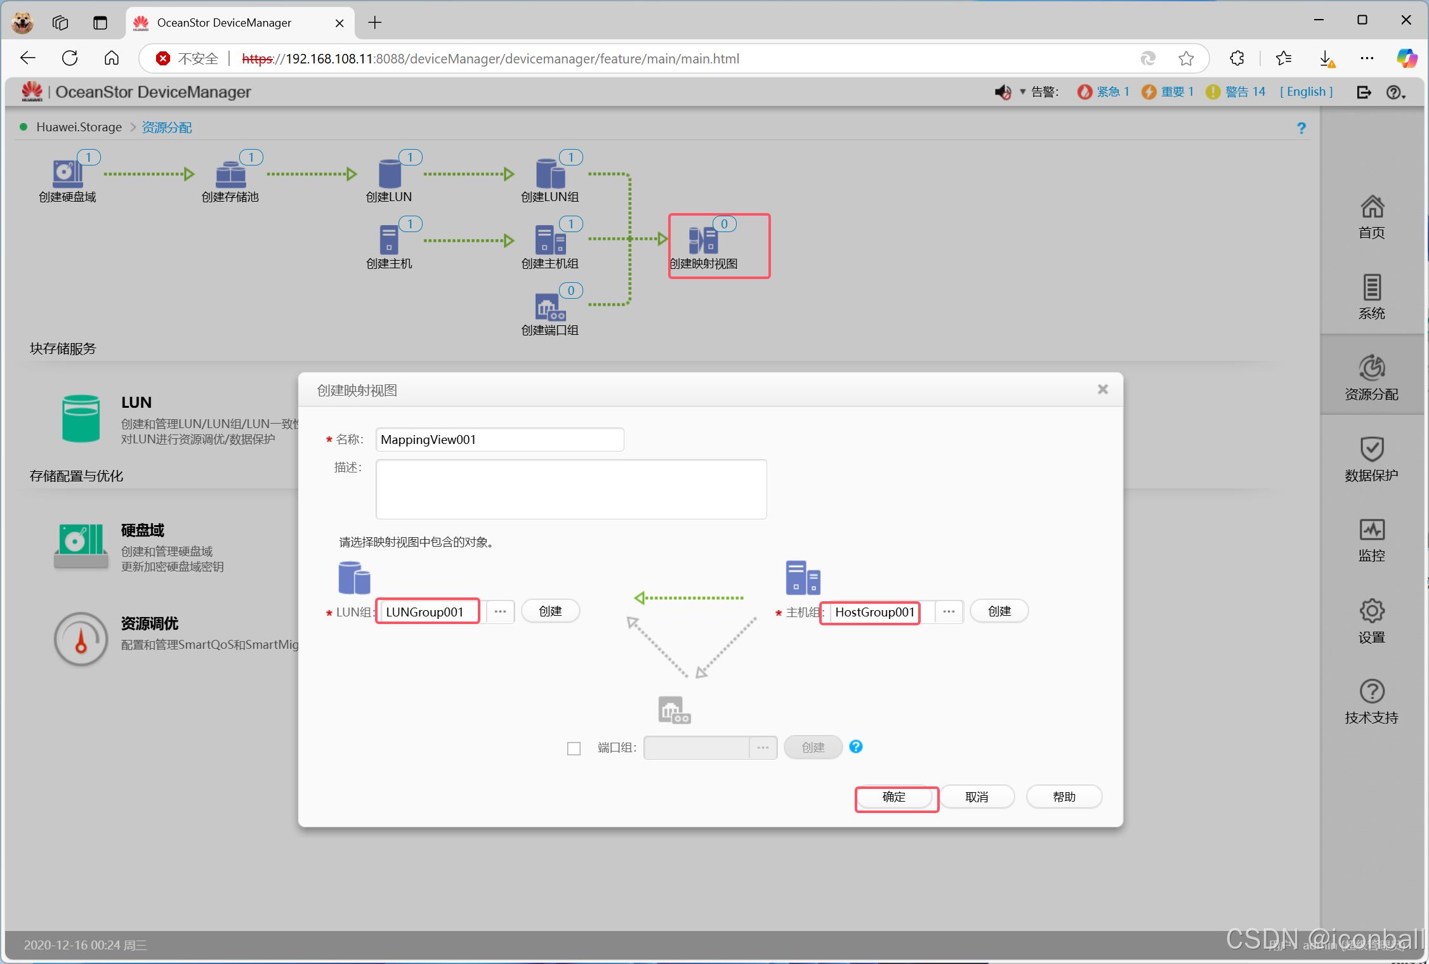Click the alarm speaker mute icon

click(1002, 92)
